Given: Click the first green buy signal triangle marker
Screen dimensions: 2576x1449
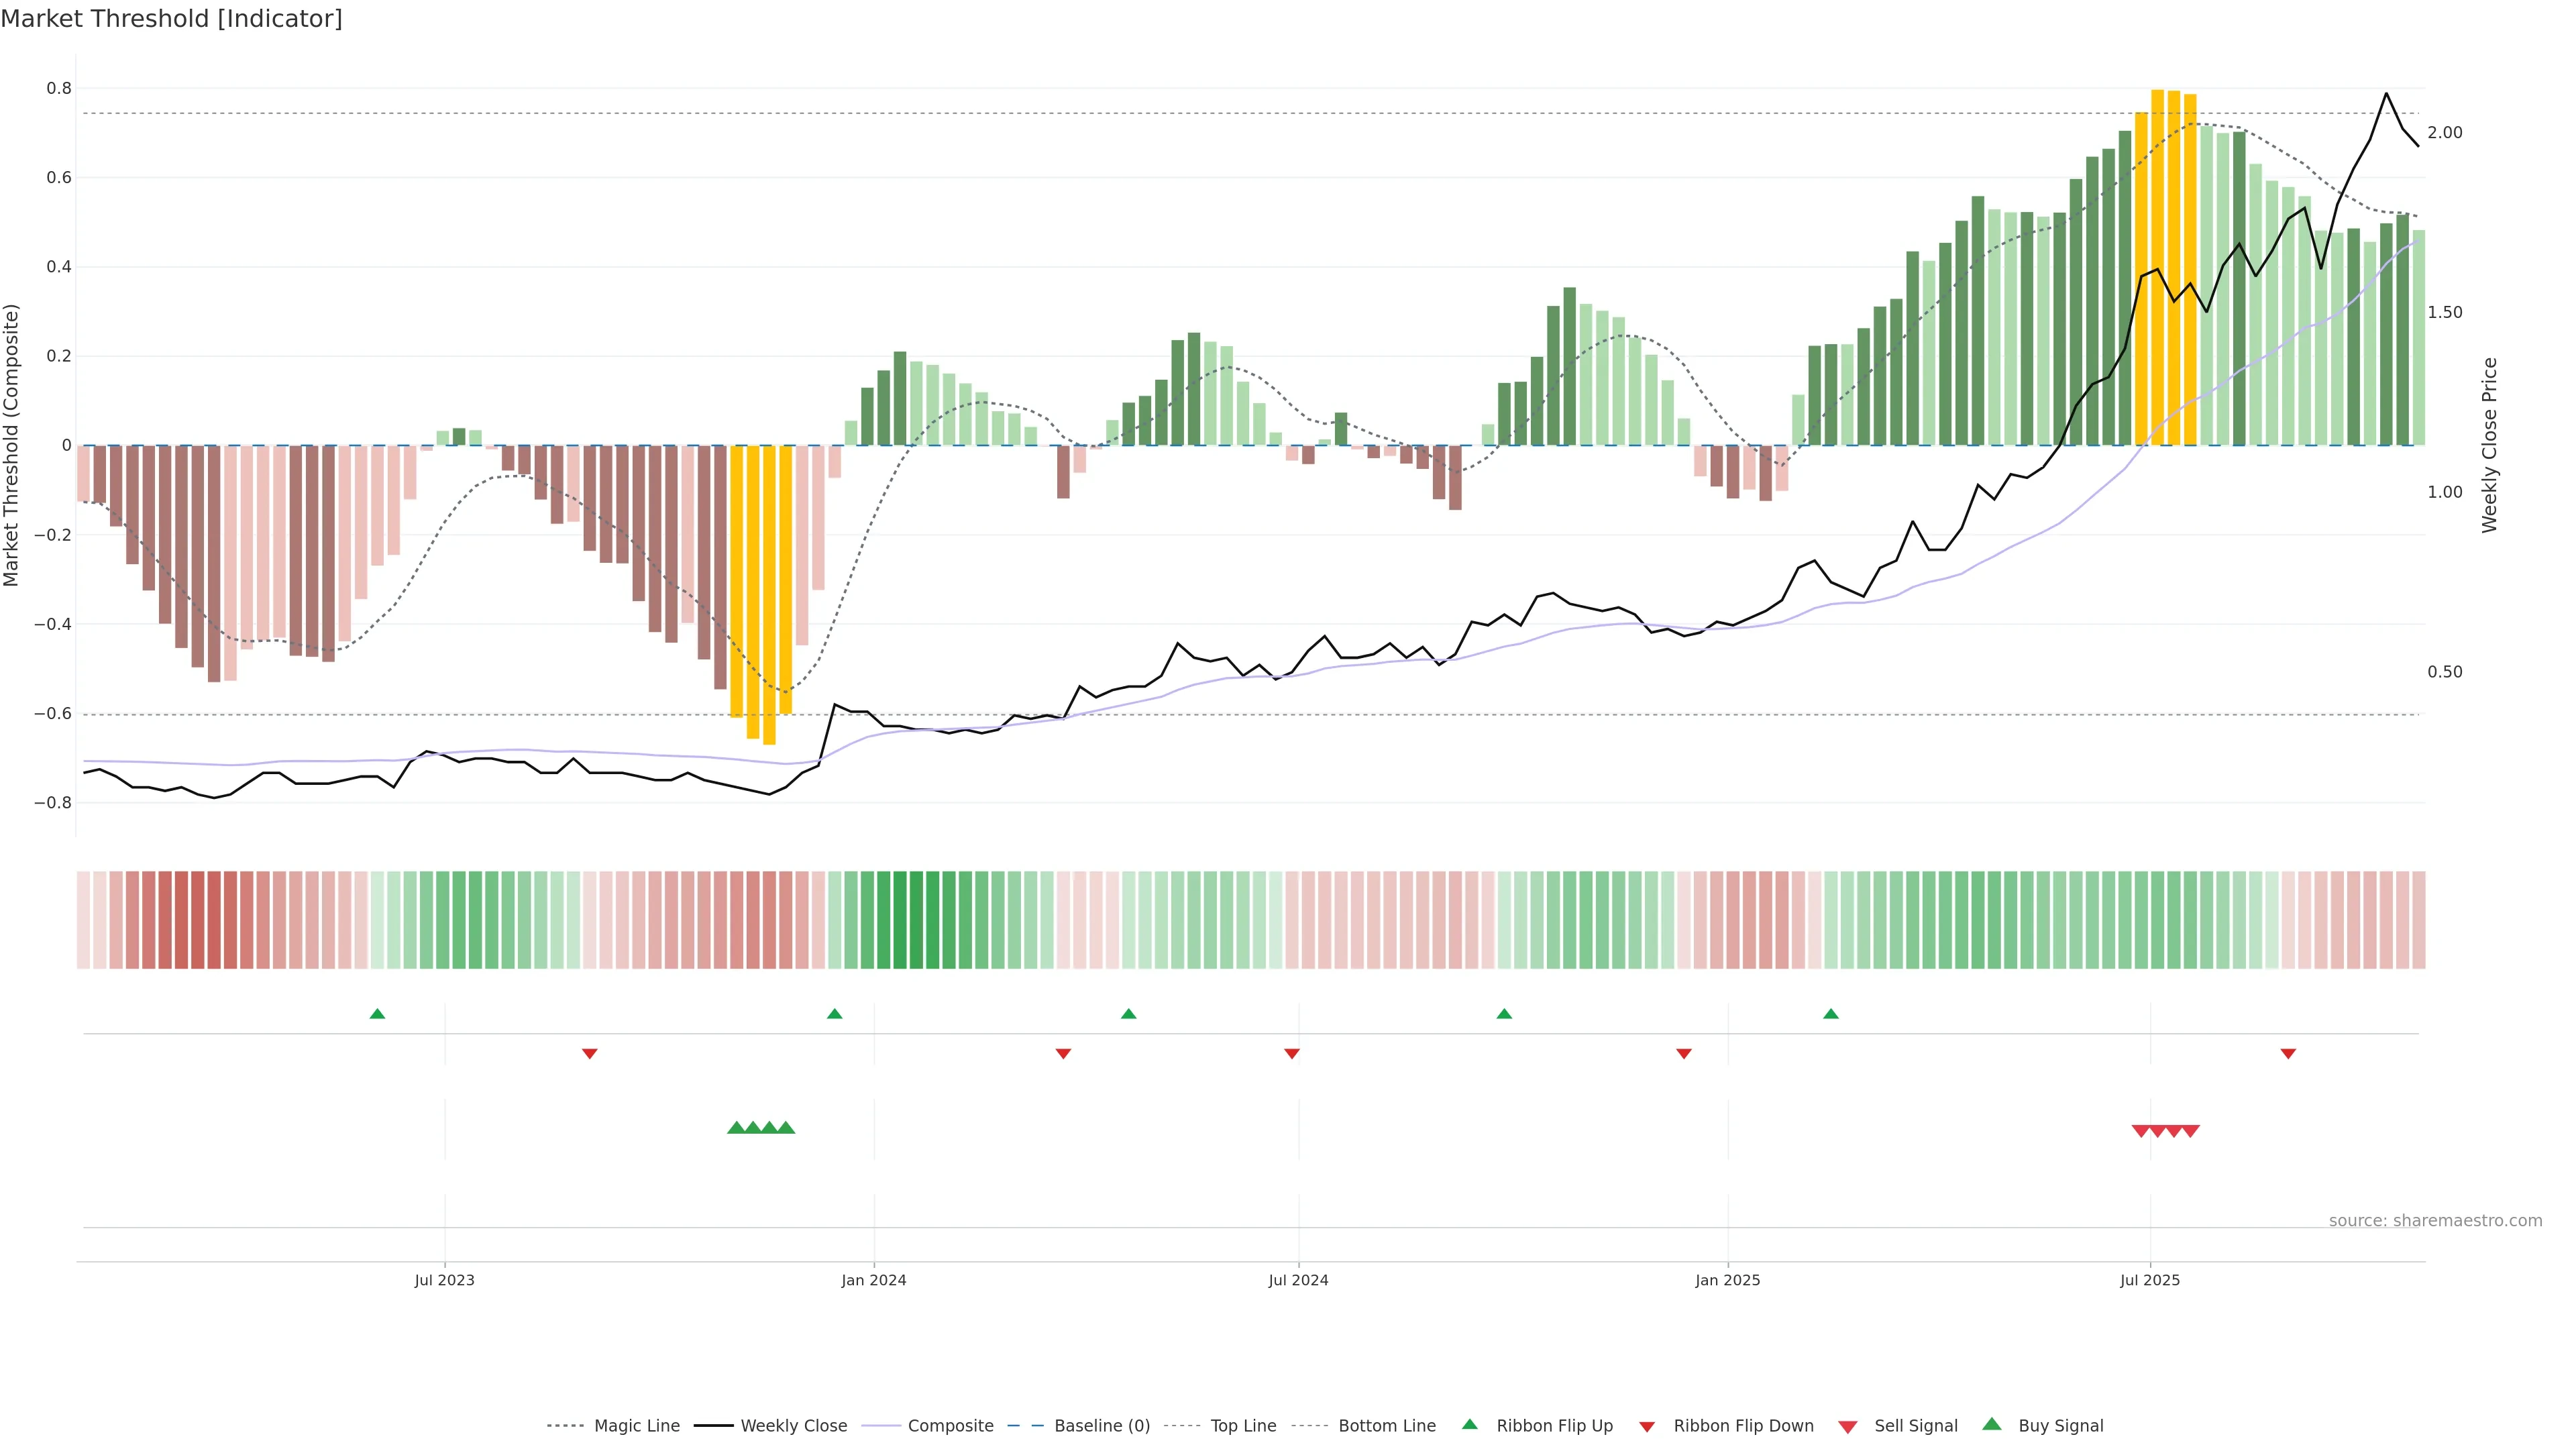Looking at the screenshot, I should click(x=737, y=1128).
